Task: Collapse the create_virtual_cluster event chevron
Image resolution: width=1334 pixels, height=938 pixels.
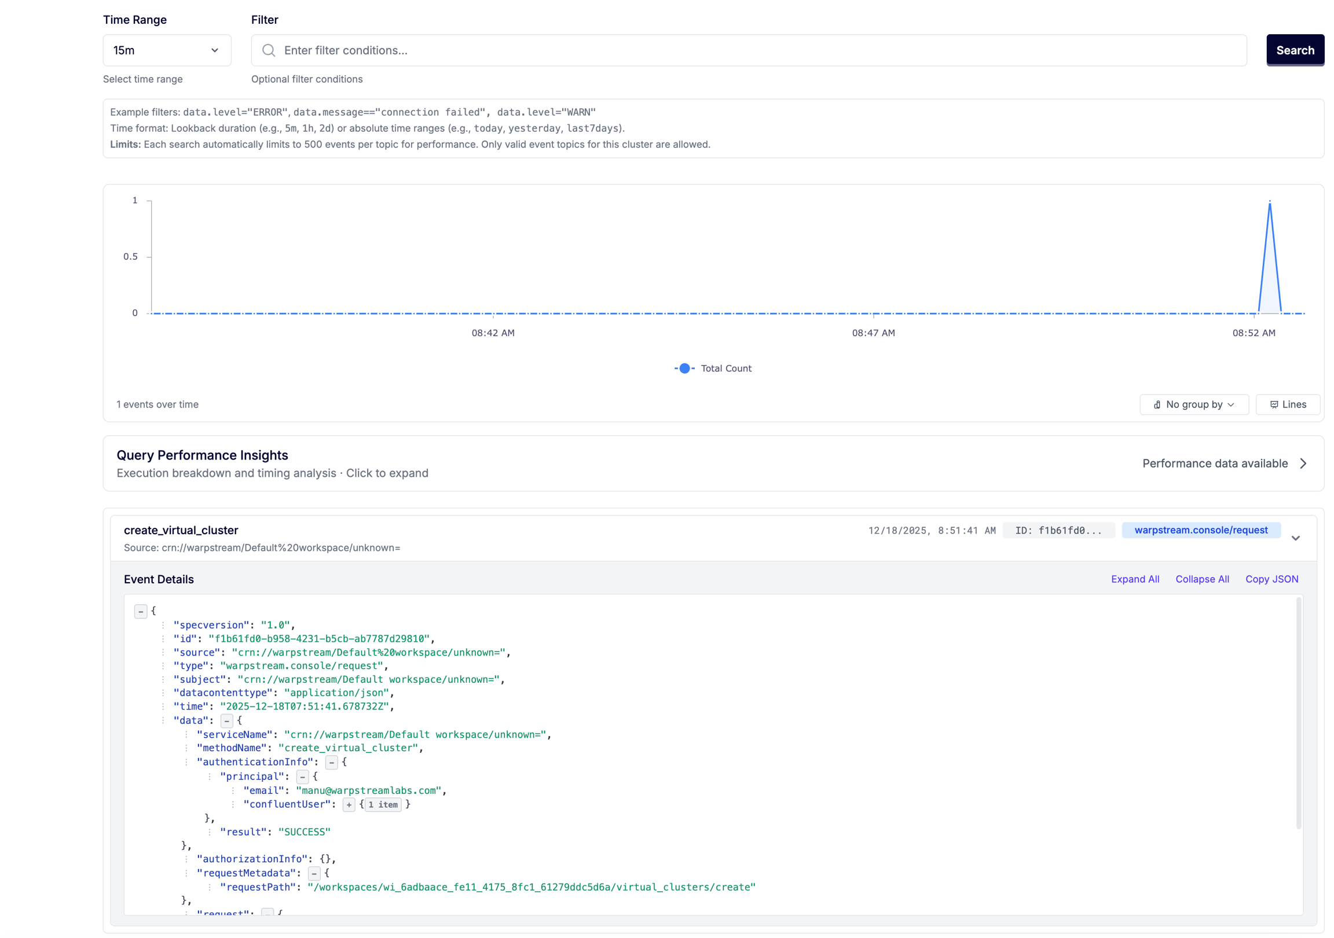Action: pyautogui.click(x=1295, y=538)
